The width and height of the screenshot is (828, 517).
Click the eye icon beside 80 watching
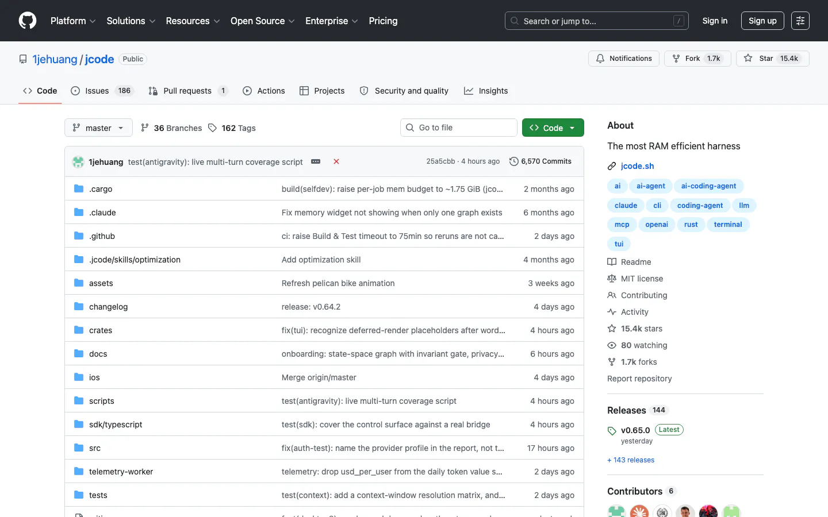(x=612, y=345)
